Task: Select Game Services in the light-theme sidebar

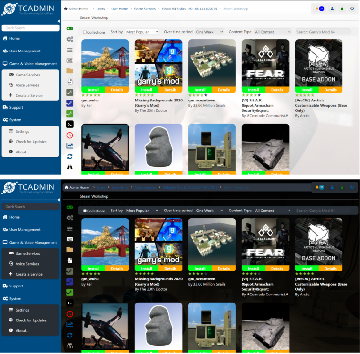Action: pos(27,75)
